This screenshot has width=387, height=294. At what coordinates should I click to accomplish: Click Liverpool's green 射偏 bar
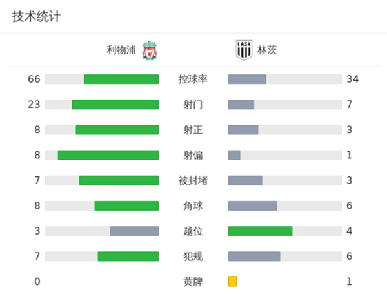108,155
